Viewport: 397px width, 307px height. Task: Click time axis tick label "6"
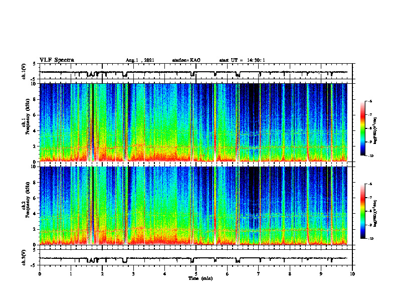(x=228, y=274)
